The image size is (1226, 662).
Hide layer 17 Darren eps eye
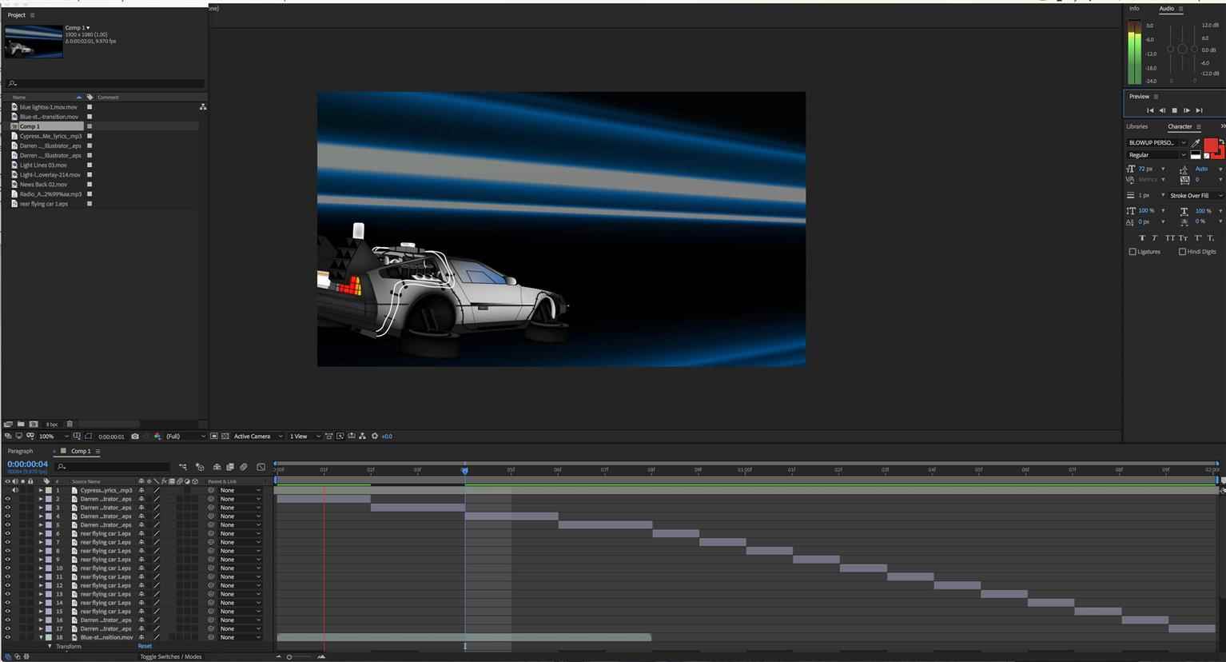click(x=8, y=628)
